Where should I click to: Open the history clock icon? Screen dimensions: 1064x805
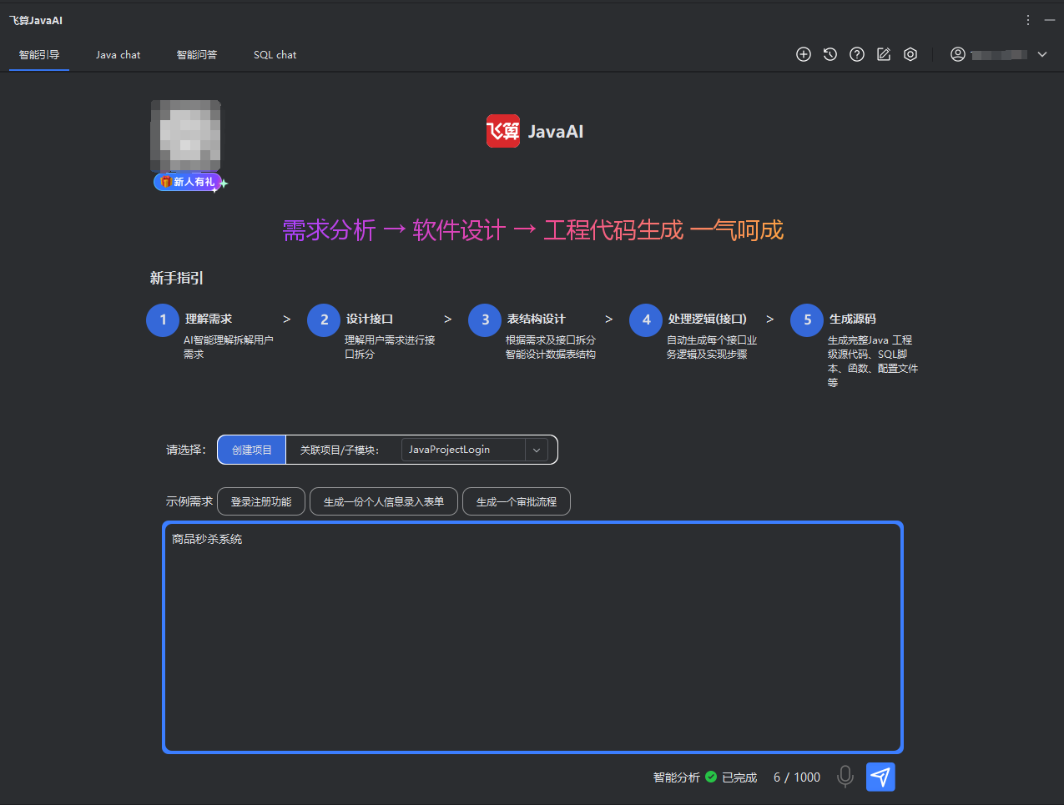click(x=830, y=54)
